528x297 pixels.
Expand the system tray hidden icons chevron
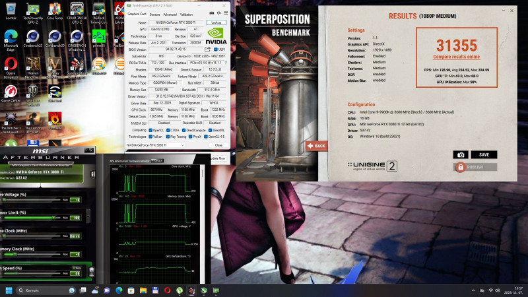click(473, 290)
